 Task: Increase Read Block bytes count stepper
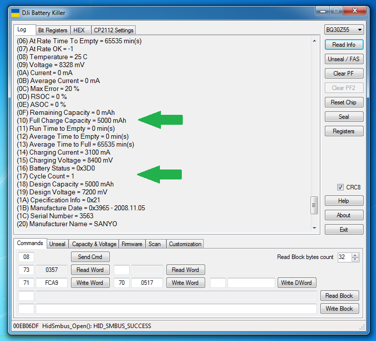coord(355,255)
